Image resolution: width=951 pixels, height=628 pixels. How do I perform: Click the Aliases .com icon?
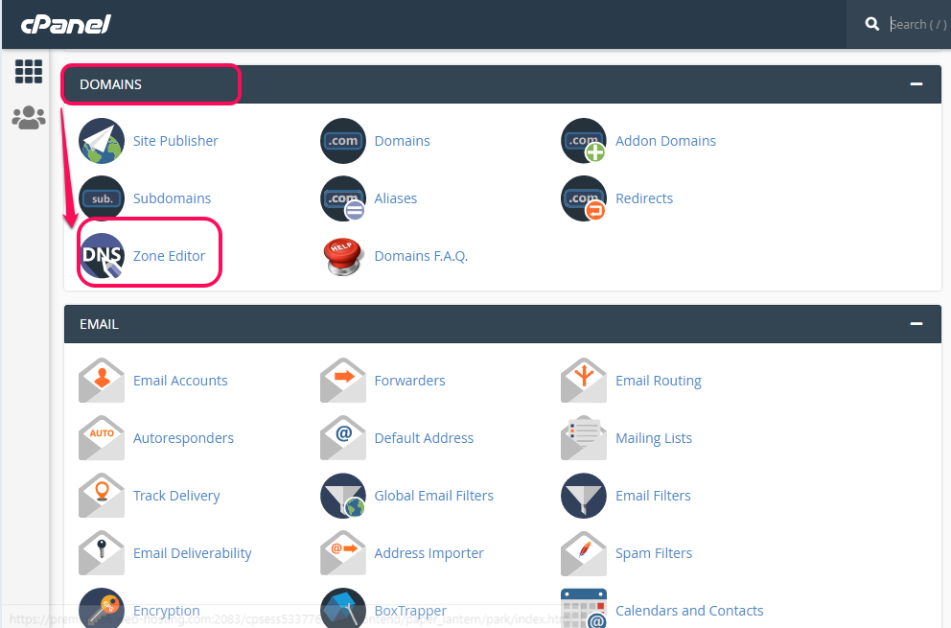pyautogui.click(x=342, y=198)
